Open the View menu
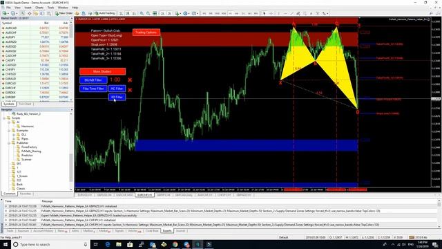 [x=17, y=8]
